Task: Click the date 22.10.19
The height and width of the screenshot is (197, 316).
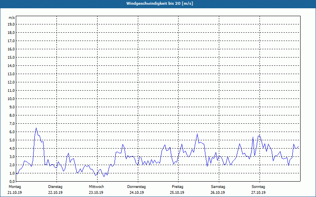Action: pyautogui.click(x=55, y=193)
